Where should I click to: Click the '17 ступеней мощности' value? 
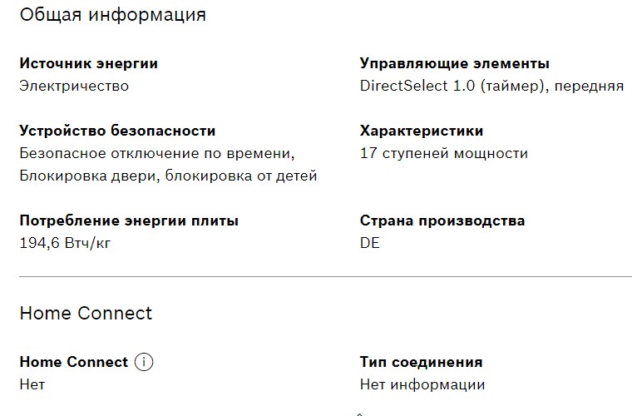(x=443, y=153)
